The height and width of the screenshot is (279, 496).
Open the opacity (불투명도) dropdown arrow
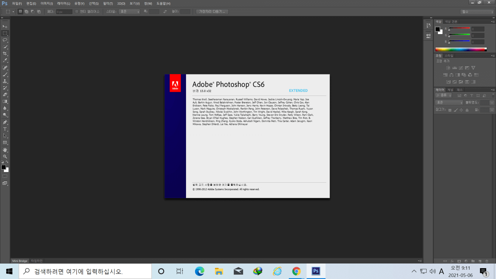[x=492, y=103]
